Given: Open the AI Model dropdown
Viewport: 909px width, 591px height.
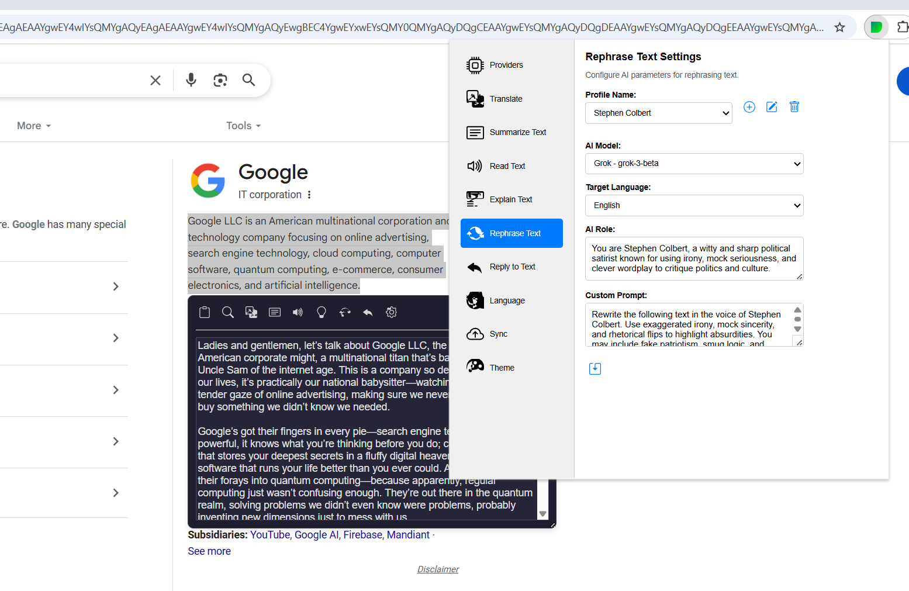Looking at the screenshot, I should (x=694, y=164).
